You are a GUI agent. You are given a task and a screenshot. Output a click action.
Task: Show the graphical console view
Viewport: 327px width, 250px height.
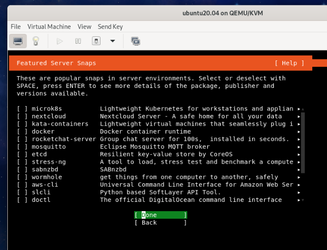[18, 41]
